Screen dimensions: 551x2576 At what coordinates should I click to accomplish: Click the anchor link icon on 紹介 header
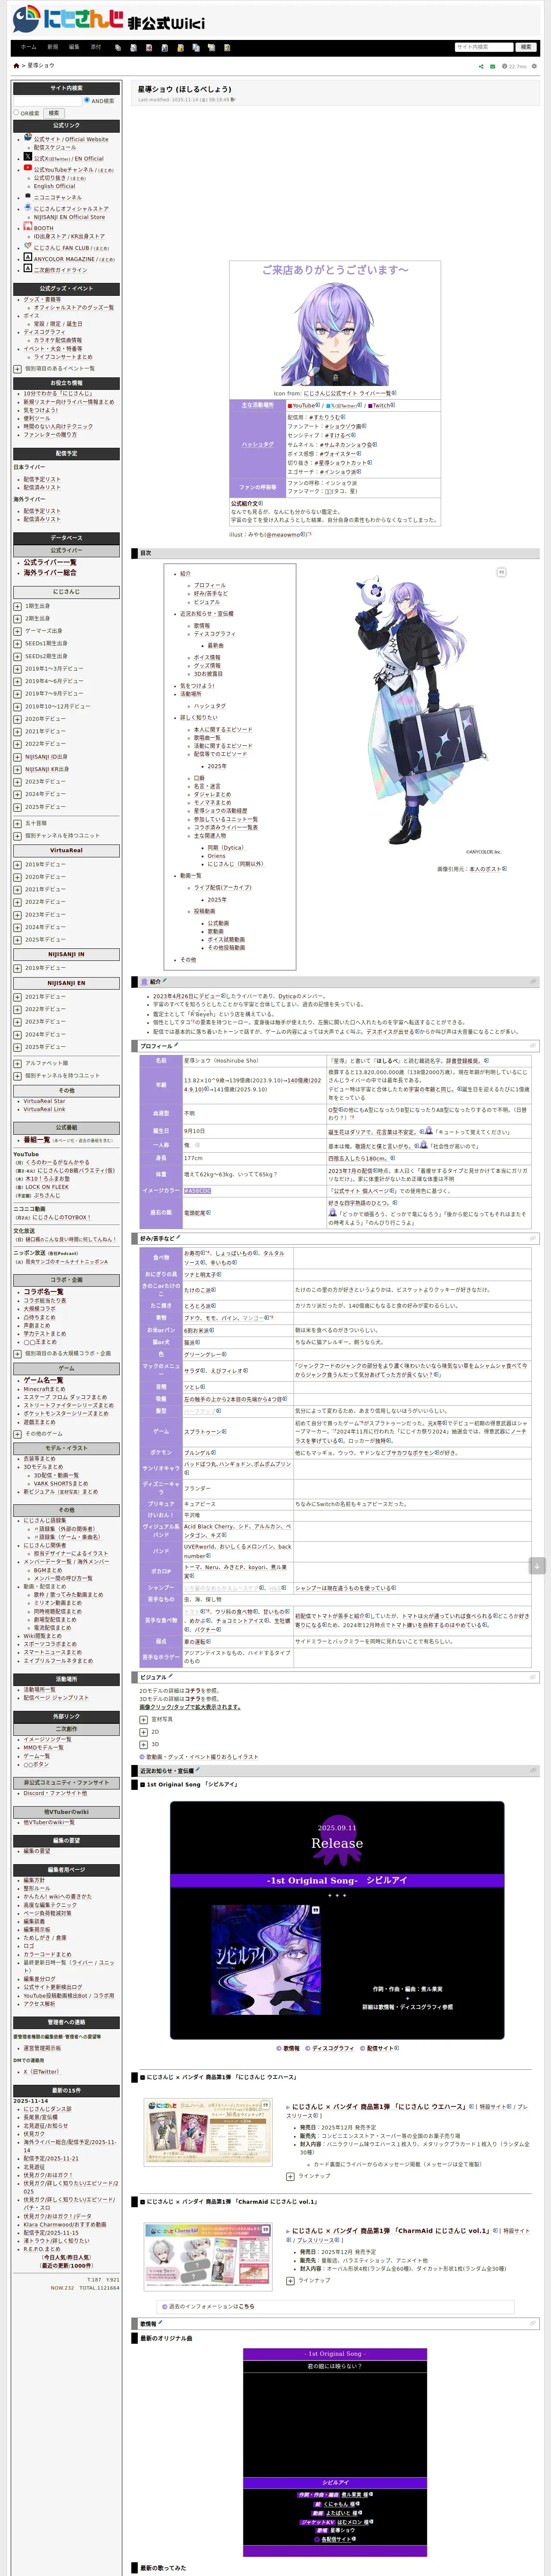click(533, 981)
